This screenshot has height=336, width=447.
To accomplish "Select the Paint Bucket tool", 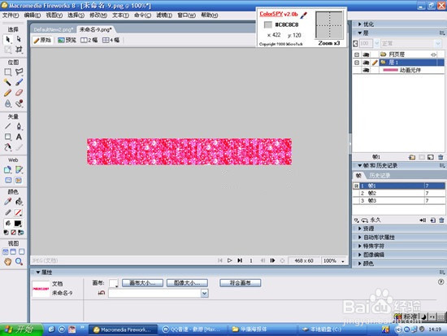I will 19,202.
